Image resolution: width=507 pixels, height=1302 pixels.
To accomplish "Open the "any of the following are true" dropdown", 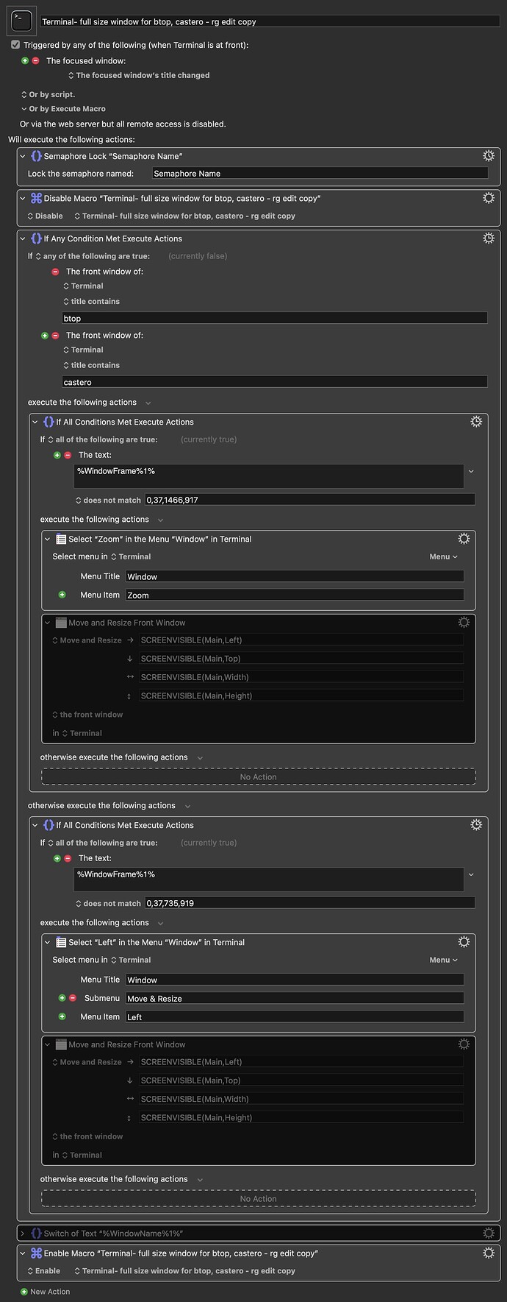I will pos(93,256).
